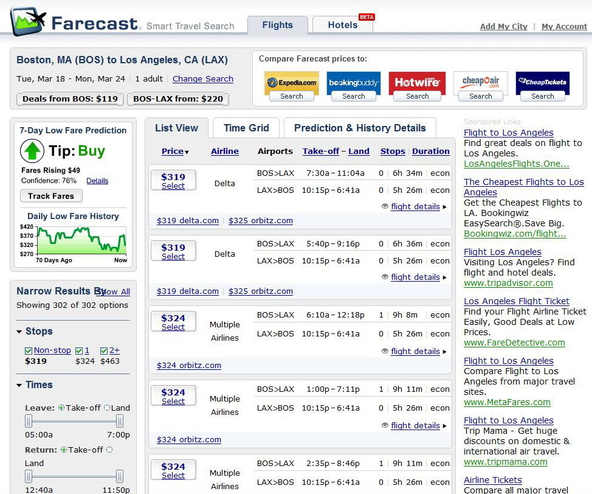Expand flight details arrow for 7:30a flight
Viewport: 592px width, 494px height.
445,207
